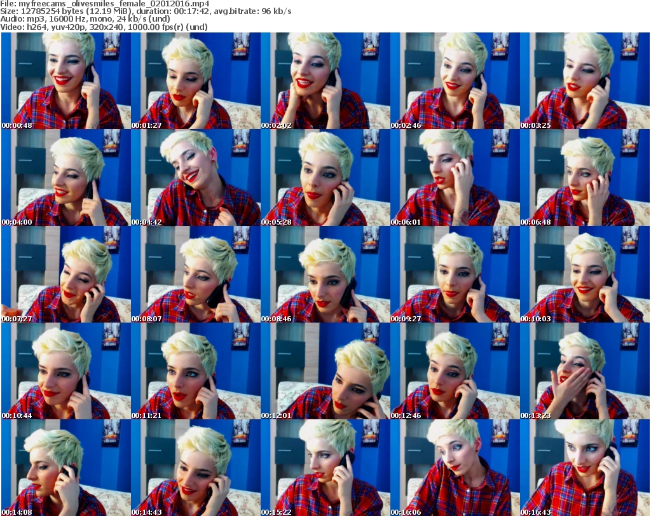Open the frame at 00:06:48
The width and height of the screenshot is (651, 516).
(585, 178)
